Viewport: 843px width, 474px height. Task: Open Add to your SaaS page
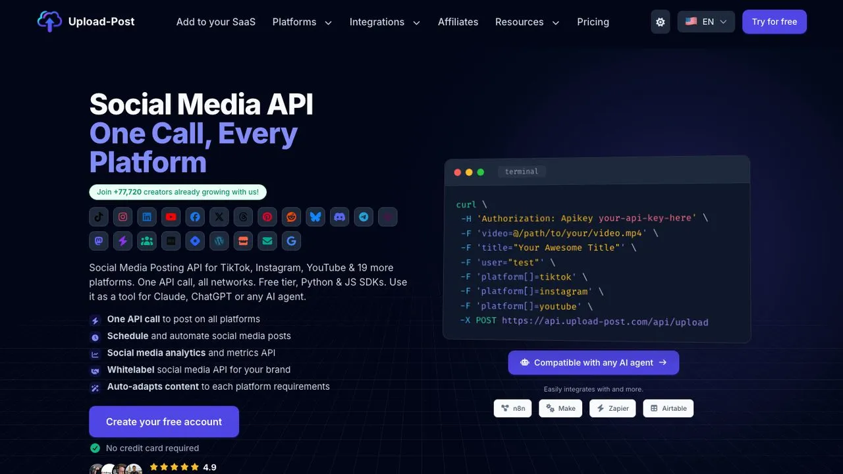(x=216, y=22)
